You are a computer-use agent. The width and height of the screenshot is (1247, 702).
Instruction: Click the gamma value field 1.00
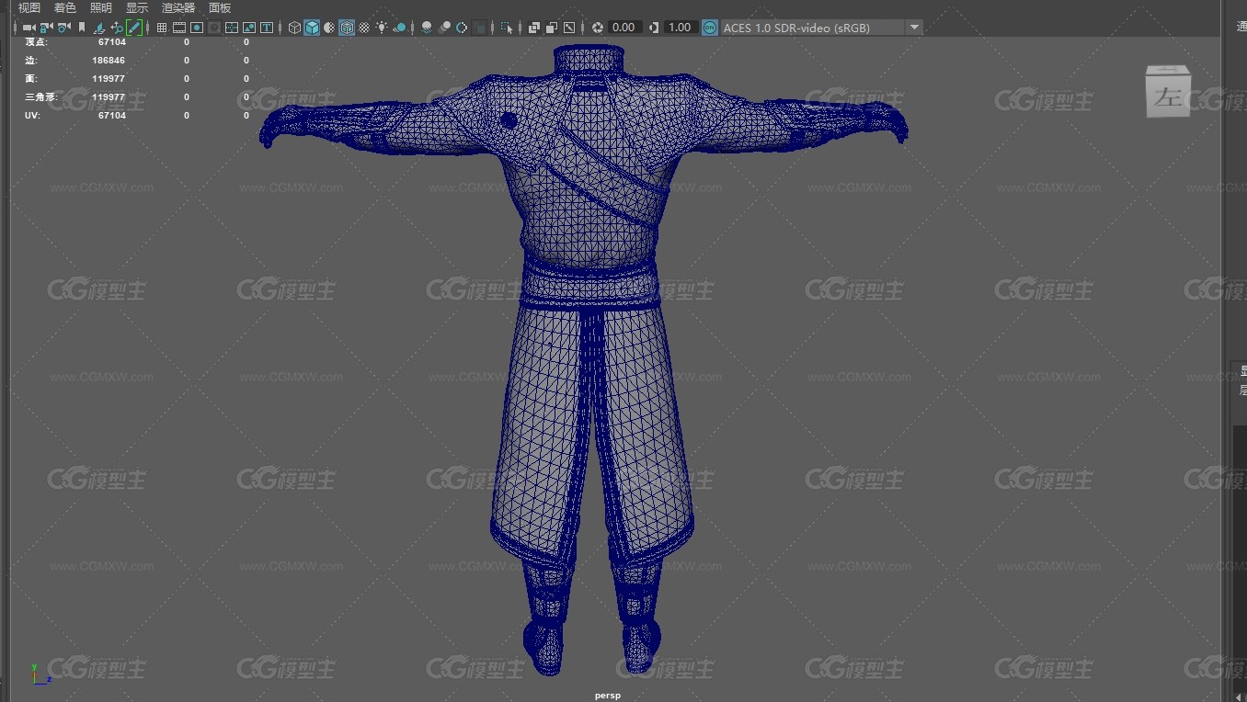tap(681, 28)
